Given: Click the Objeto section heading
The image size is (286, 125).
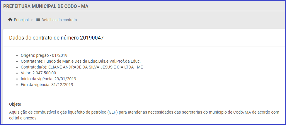Looking at the screenshot, I should pos(15,104).
